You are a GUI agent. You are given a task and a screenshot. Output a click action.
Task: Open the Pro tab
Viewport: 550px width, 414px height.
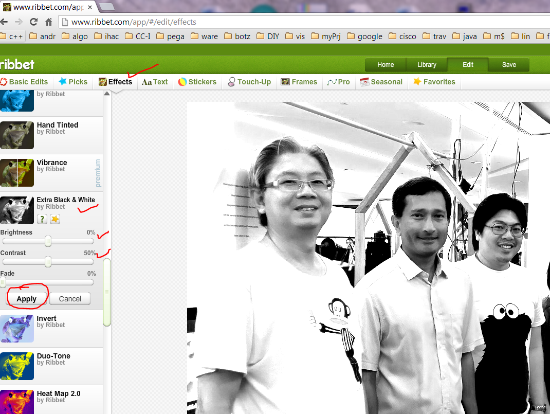339,82
